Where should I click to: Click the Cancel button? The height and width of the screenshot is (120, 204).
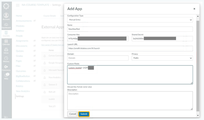tap(73, 114)
